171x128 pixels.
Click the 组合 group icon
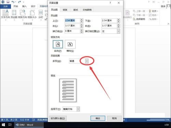point(150,15)
